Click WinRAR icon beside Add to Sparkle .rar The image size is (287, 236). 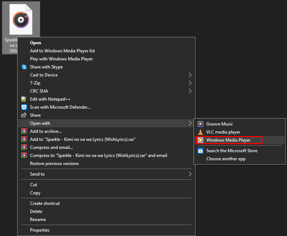point(24,139)
